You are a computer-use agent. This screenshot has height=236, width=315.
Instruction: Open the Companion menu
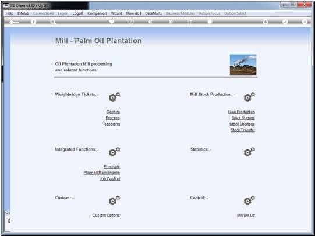[x=97, y=13]
